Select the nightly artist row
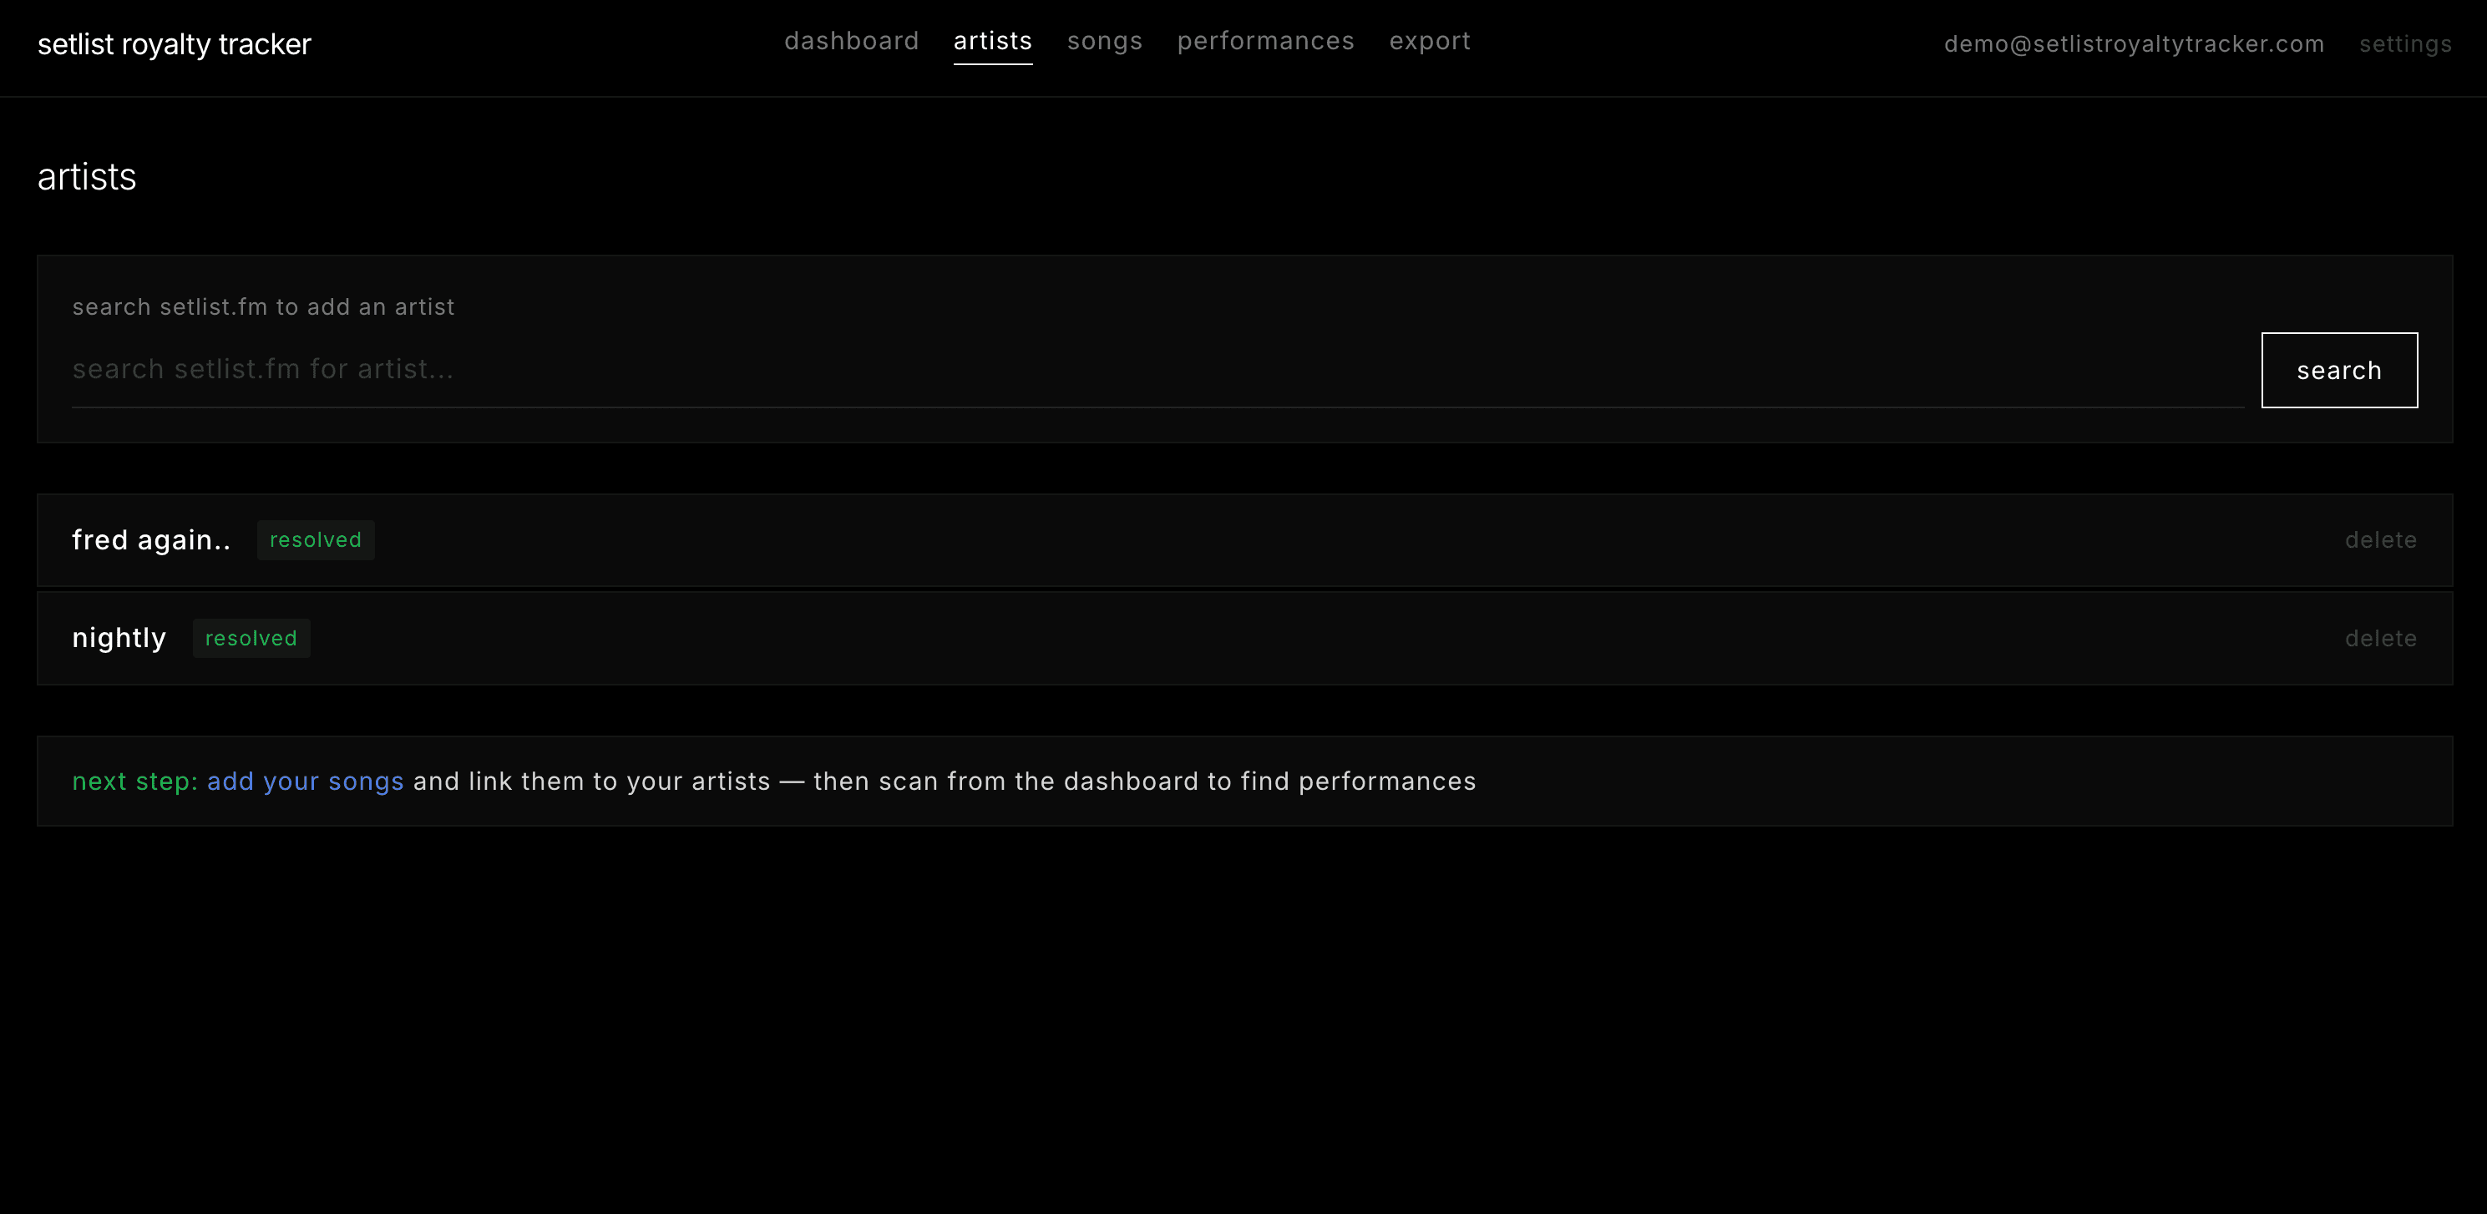The image size is (2487, 1214). [119, 638]
